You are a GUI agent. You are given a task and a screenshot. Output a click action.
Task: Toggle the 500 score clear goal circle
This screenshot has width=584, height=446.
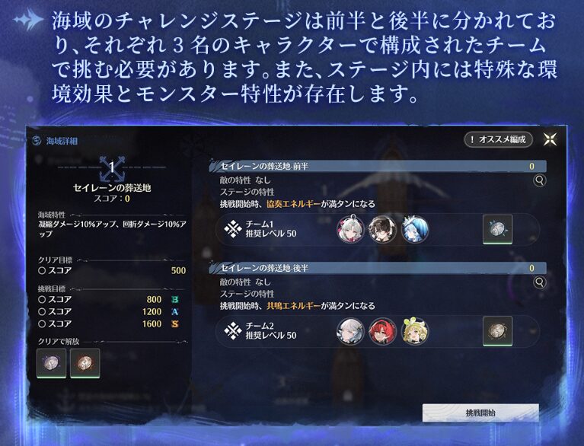pyautogui.click(x=42, y=271)
